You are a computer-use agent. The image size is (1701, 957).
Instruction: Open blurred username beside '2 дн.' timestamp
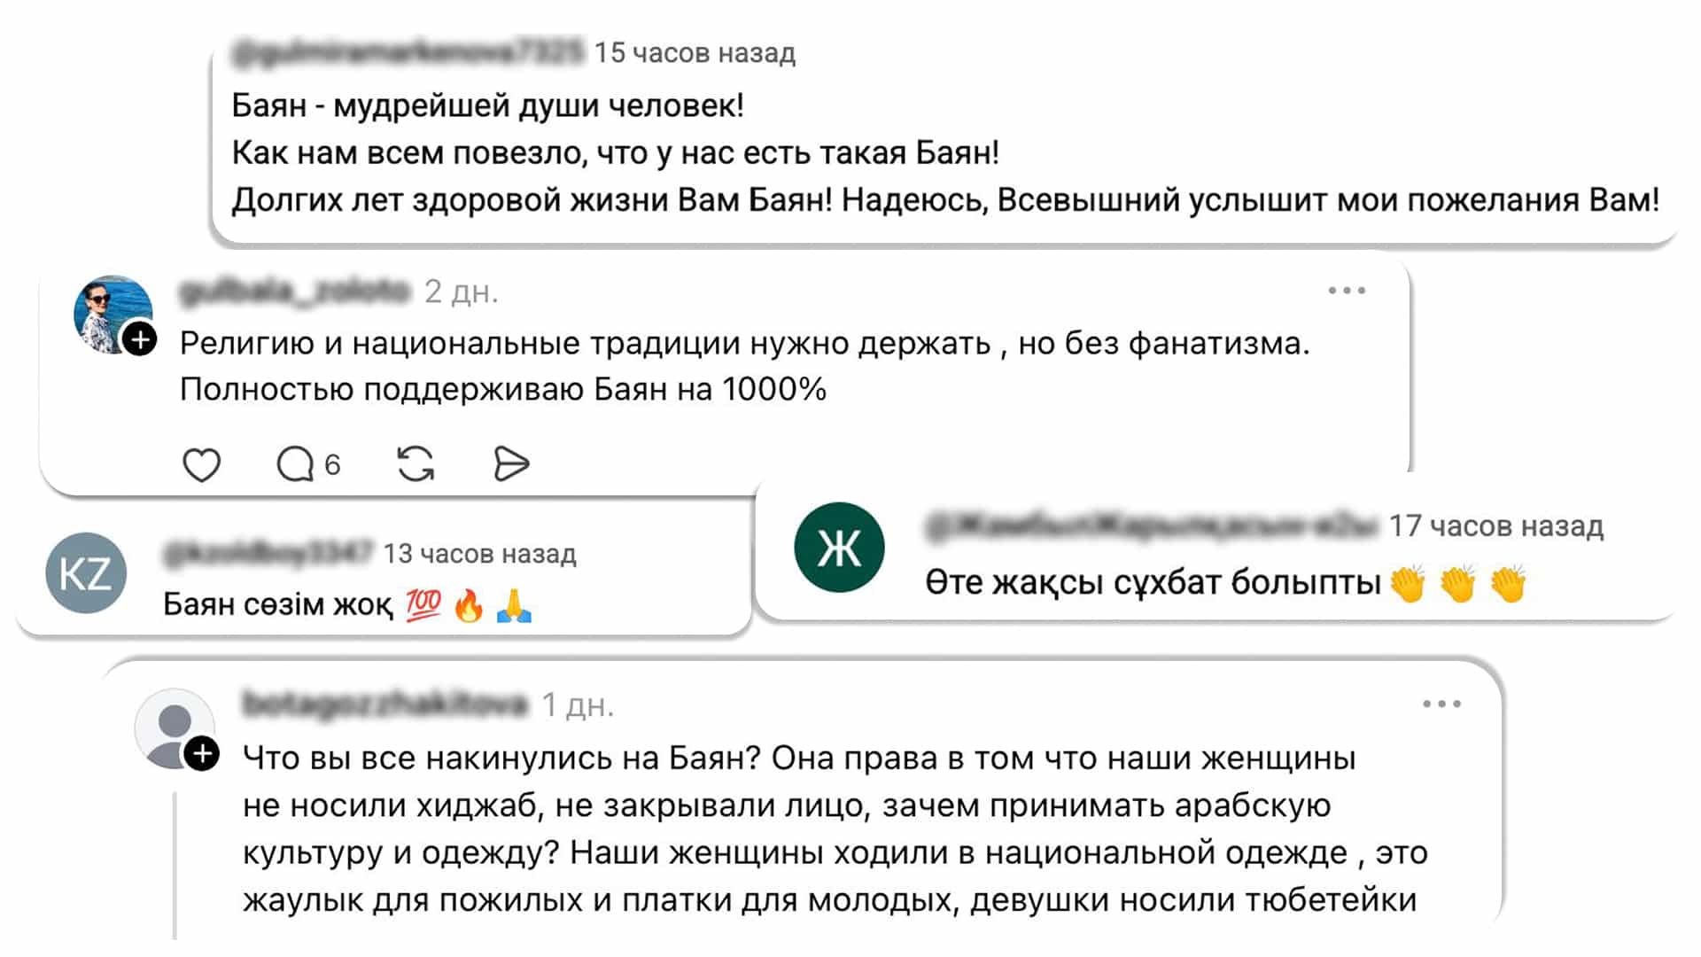[295, 291]
